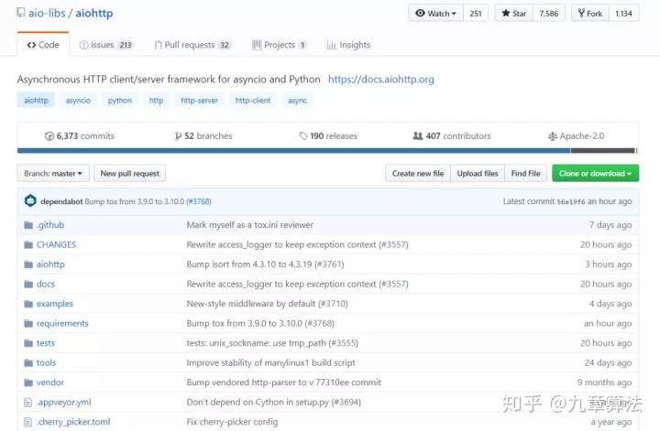660x431 pixels.
Task: Open the Projects tab
Action: point(280,45)
